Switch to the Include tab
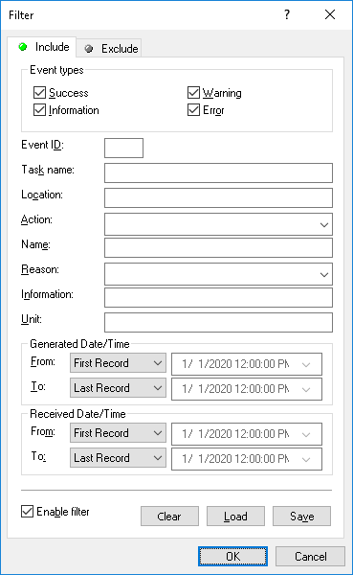 click(x=42, y=47)
